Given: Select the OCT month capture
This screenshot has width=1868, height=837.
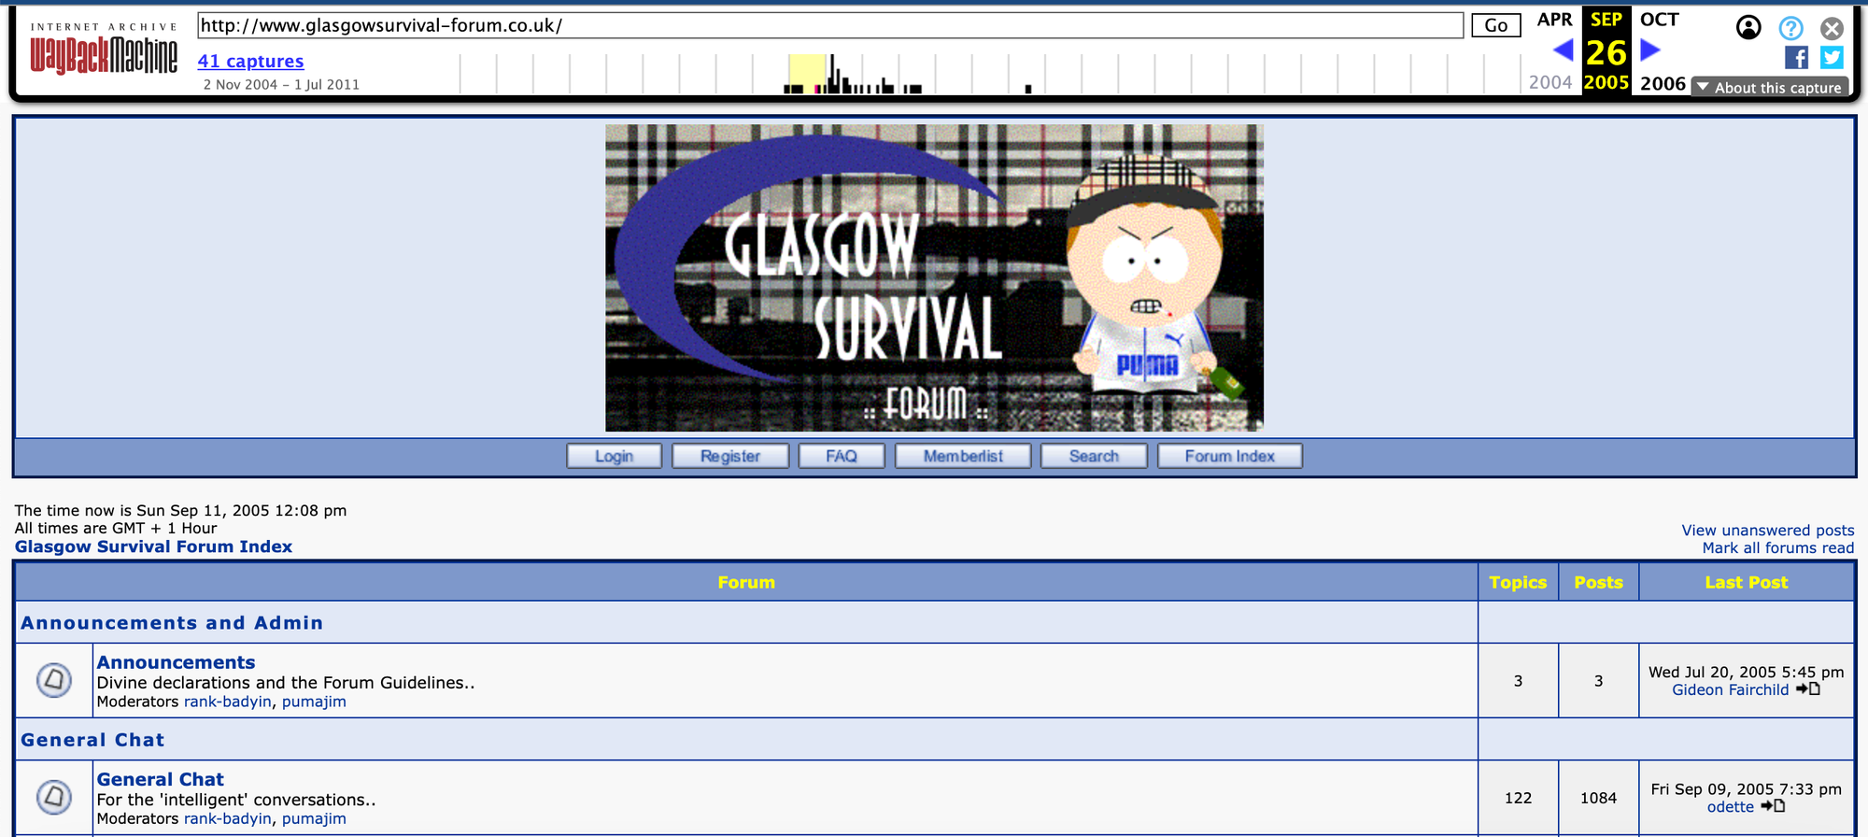Looking at the screenshot, I should (1660, 20).
